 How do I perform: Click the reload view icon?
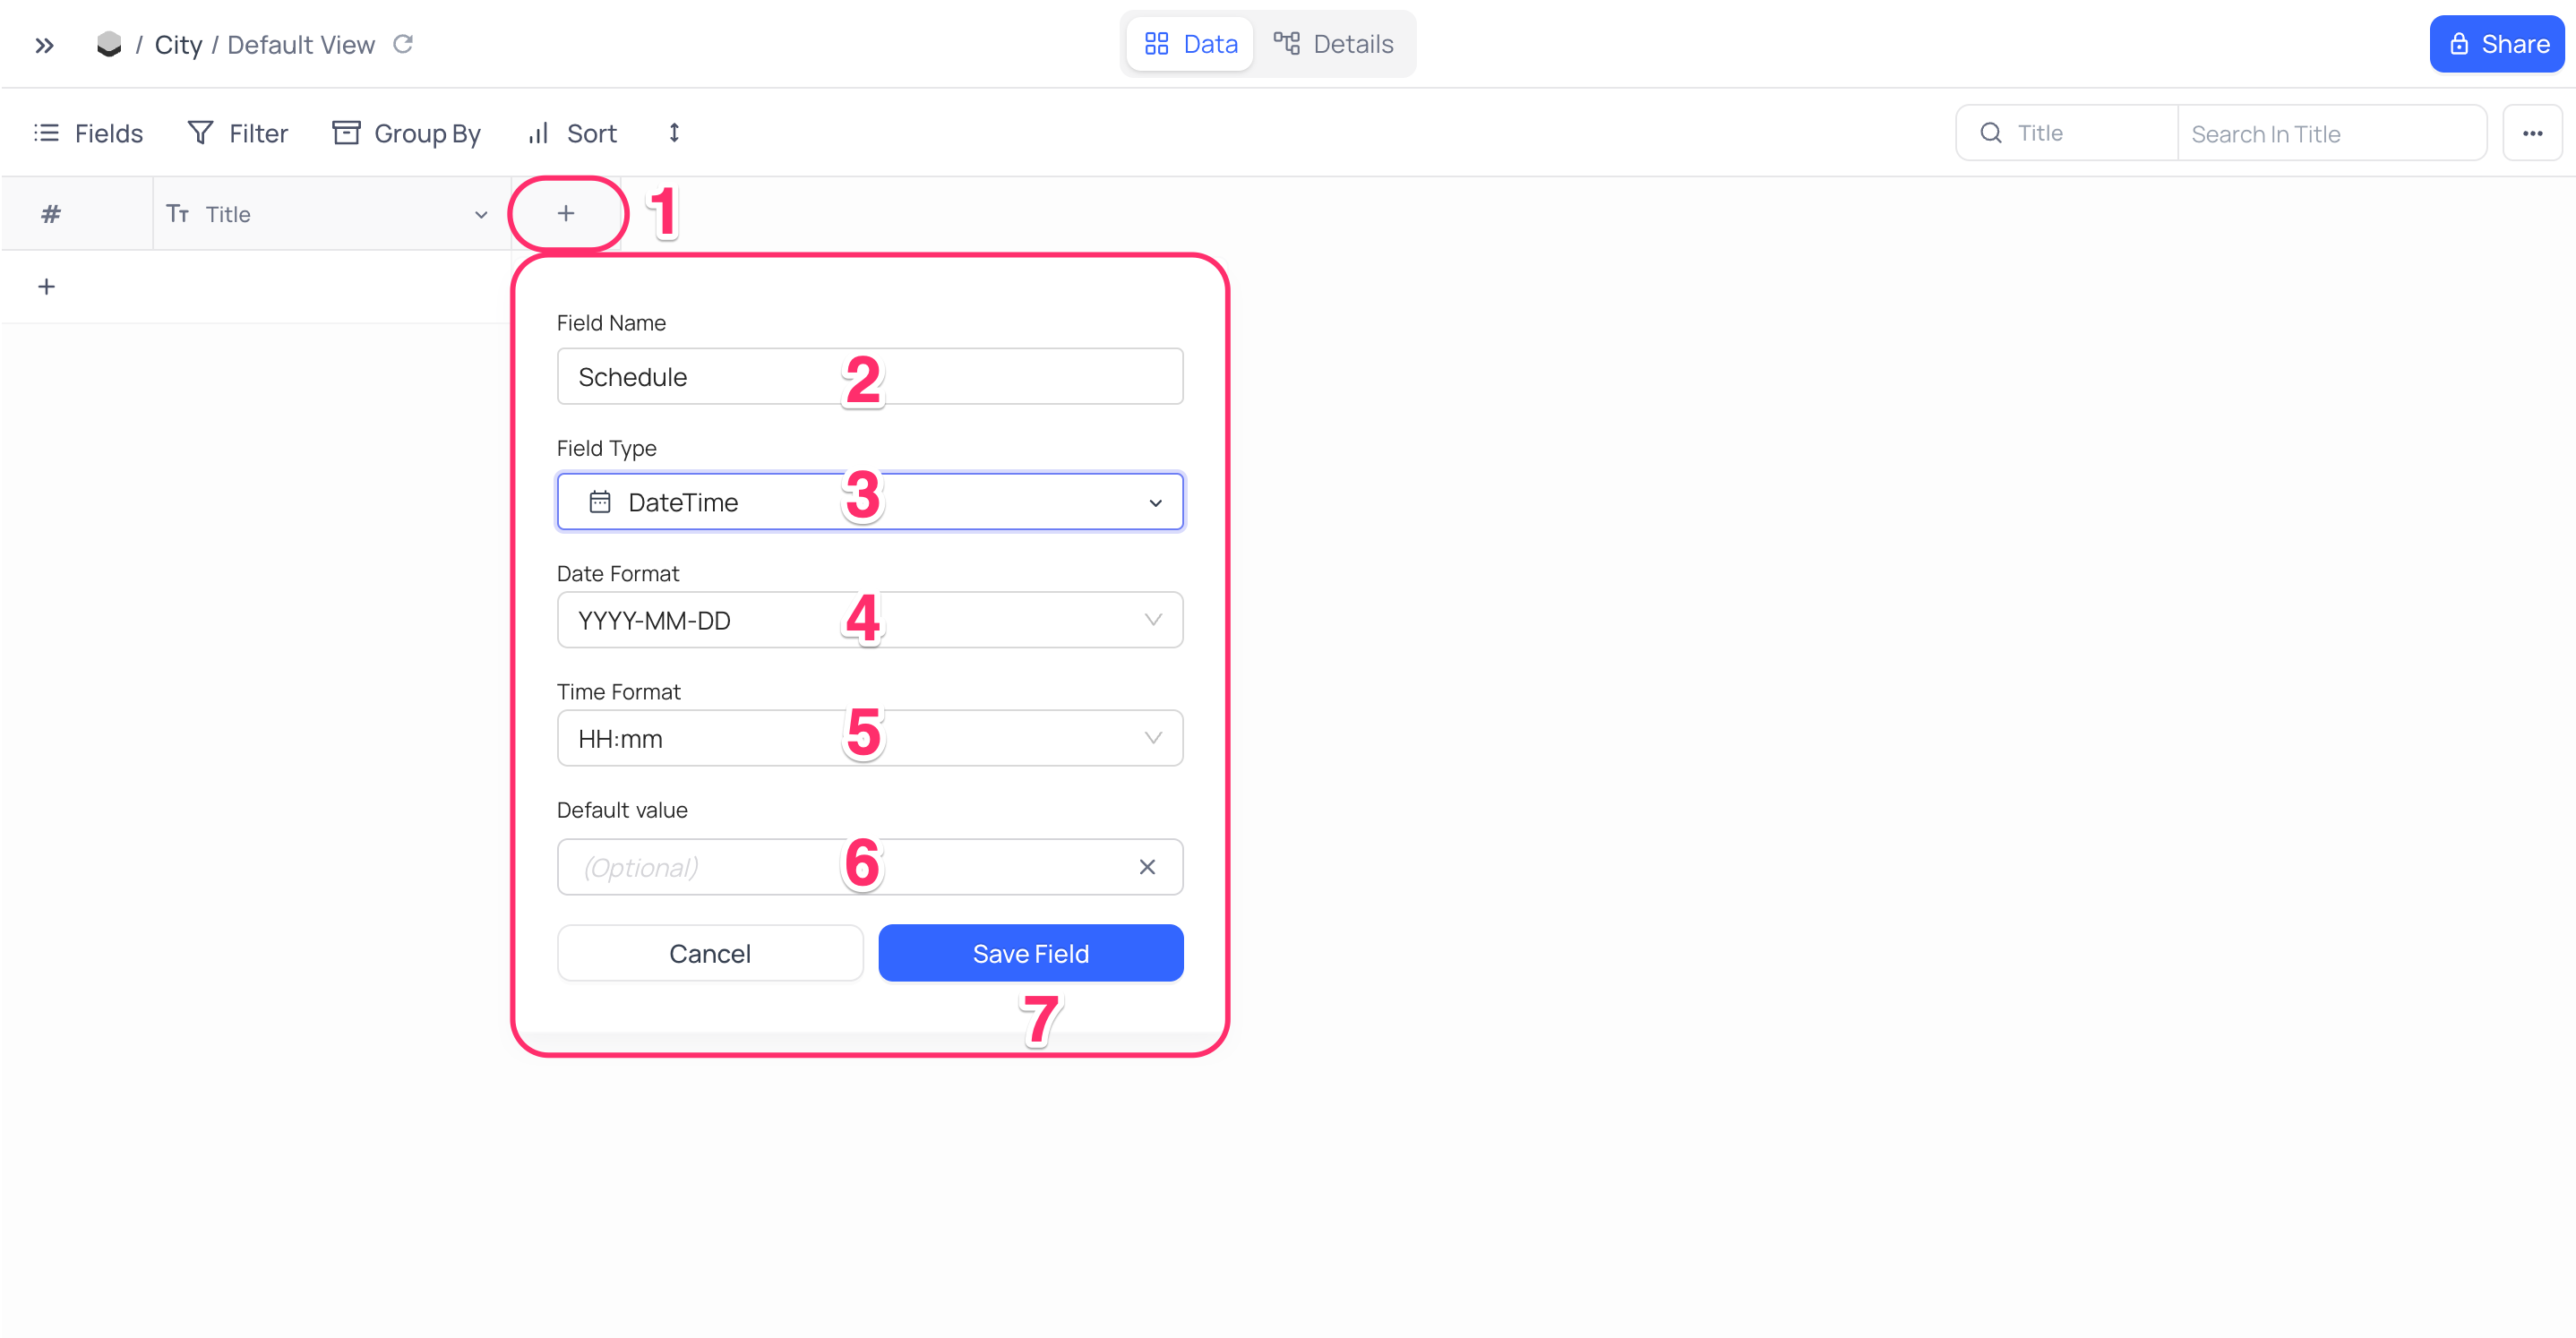point(403,44)
